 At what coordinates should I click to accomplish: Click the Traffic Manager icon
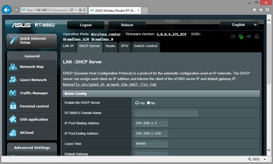click(13, 93)
